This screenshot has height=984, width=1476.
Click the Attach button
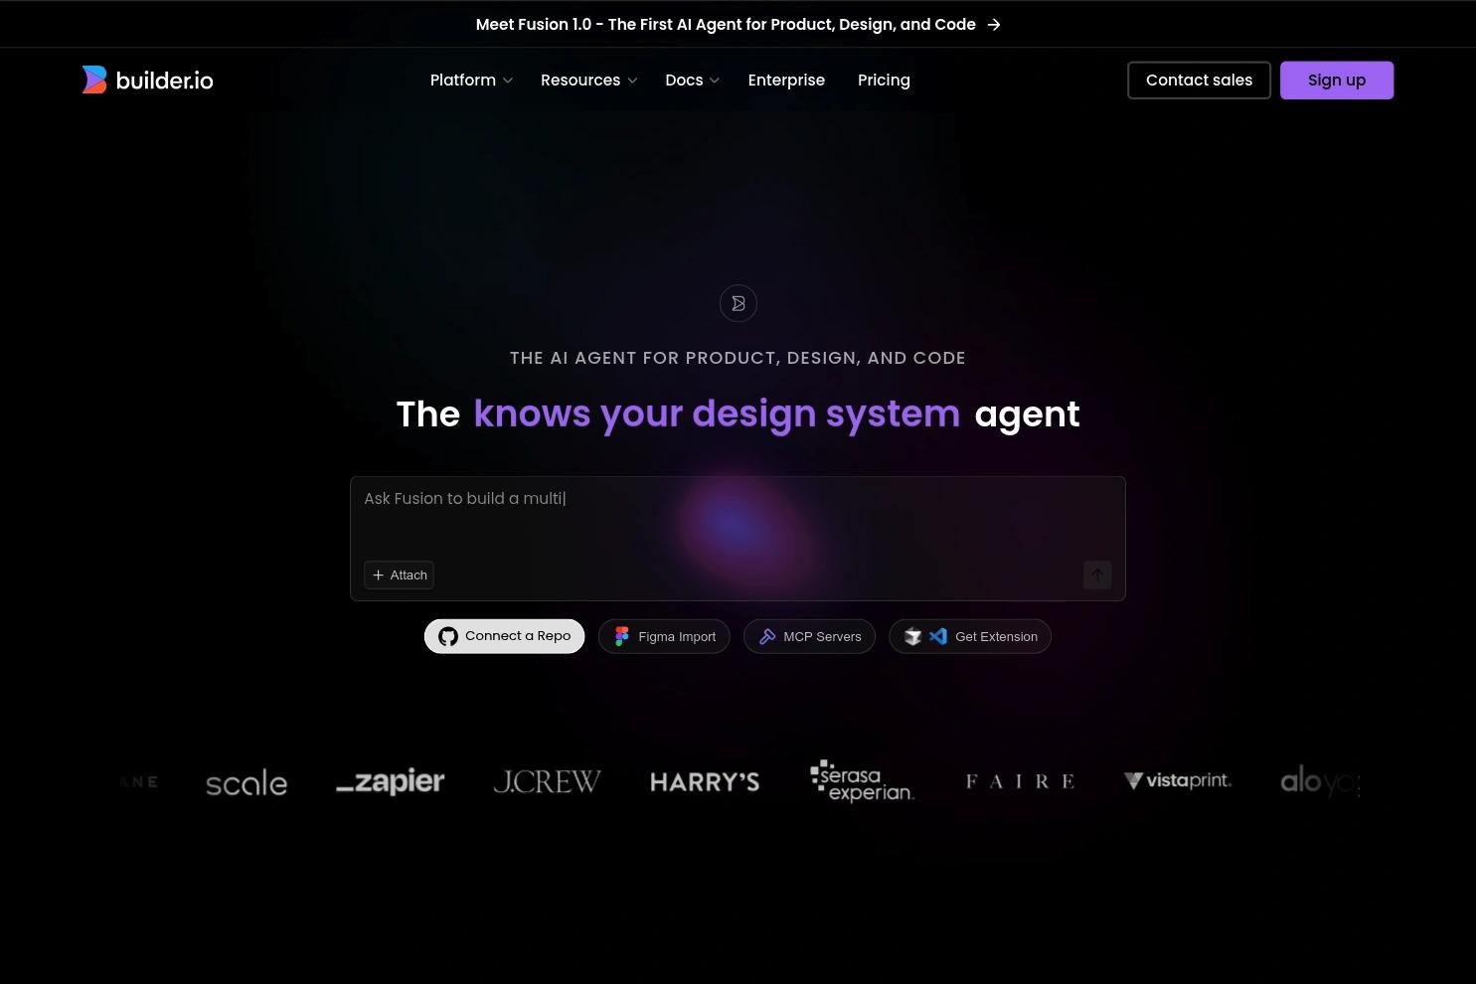click(399, 574)
